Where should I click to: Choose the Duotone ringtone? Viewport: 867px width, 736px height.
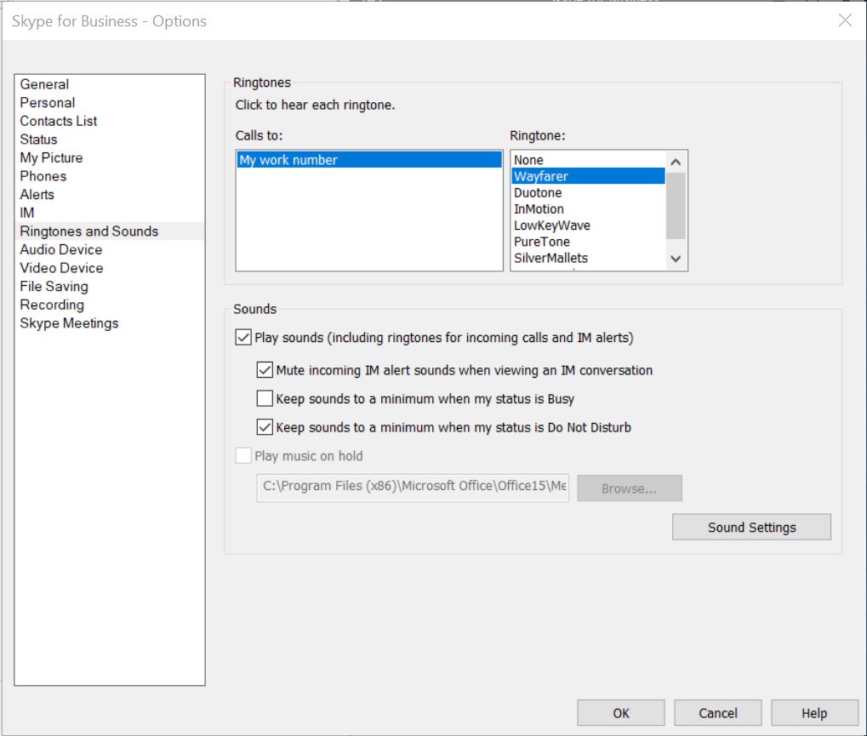click(x=588, y=192)
